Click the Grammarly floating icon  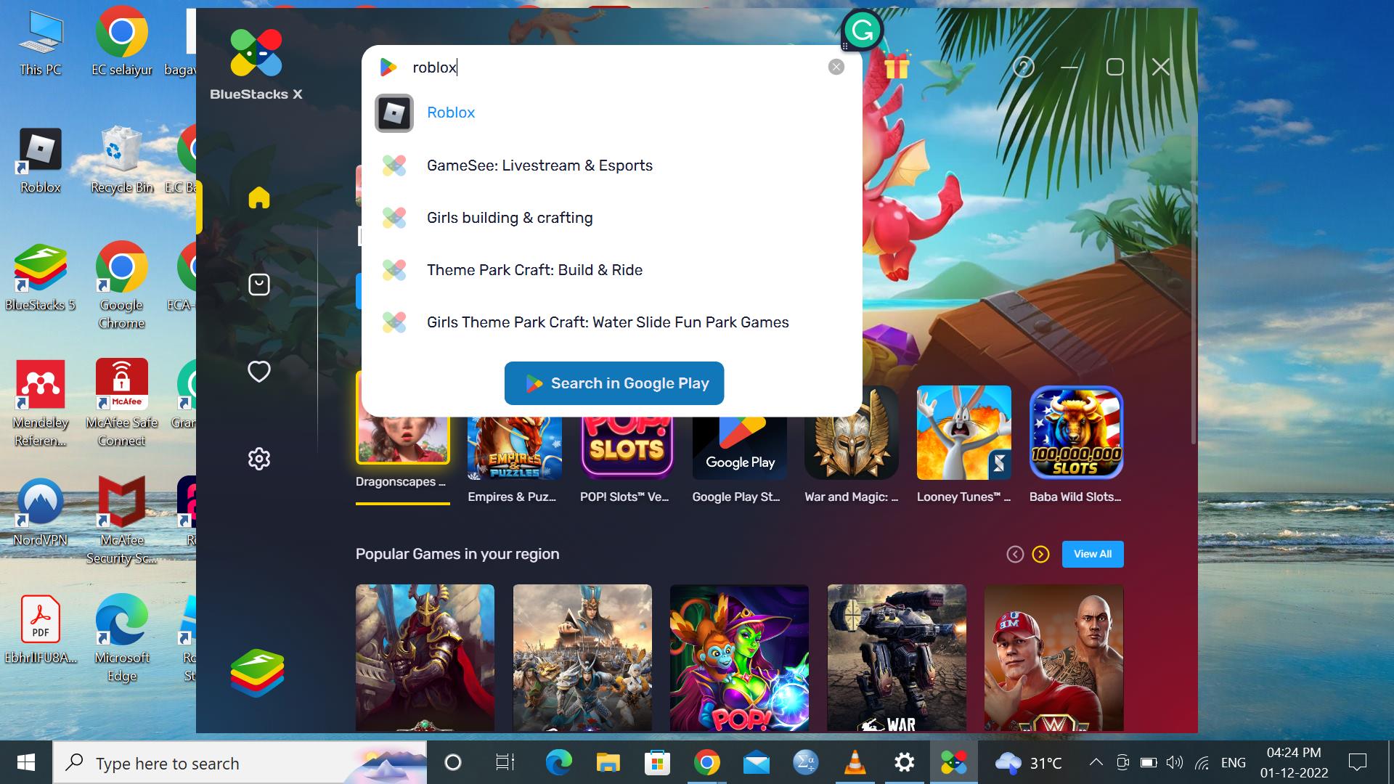coord(863,30)
